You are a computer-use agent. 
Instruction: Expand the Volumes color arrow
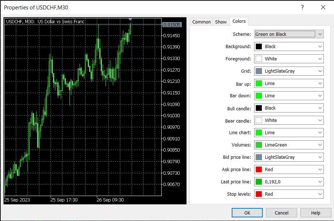pos(320,145)
